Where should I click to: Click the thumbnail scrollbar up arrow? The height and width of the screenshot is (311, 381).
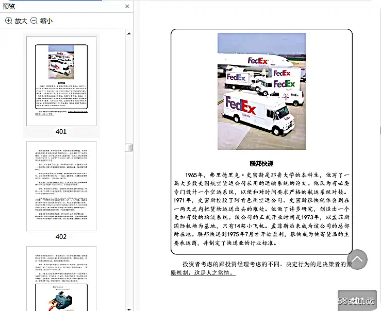[x=129, y=33]
